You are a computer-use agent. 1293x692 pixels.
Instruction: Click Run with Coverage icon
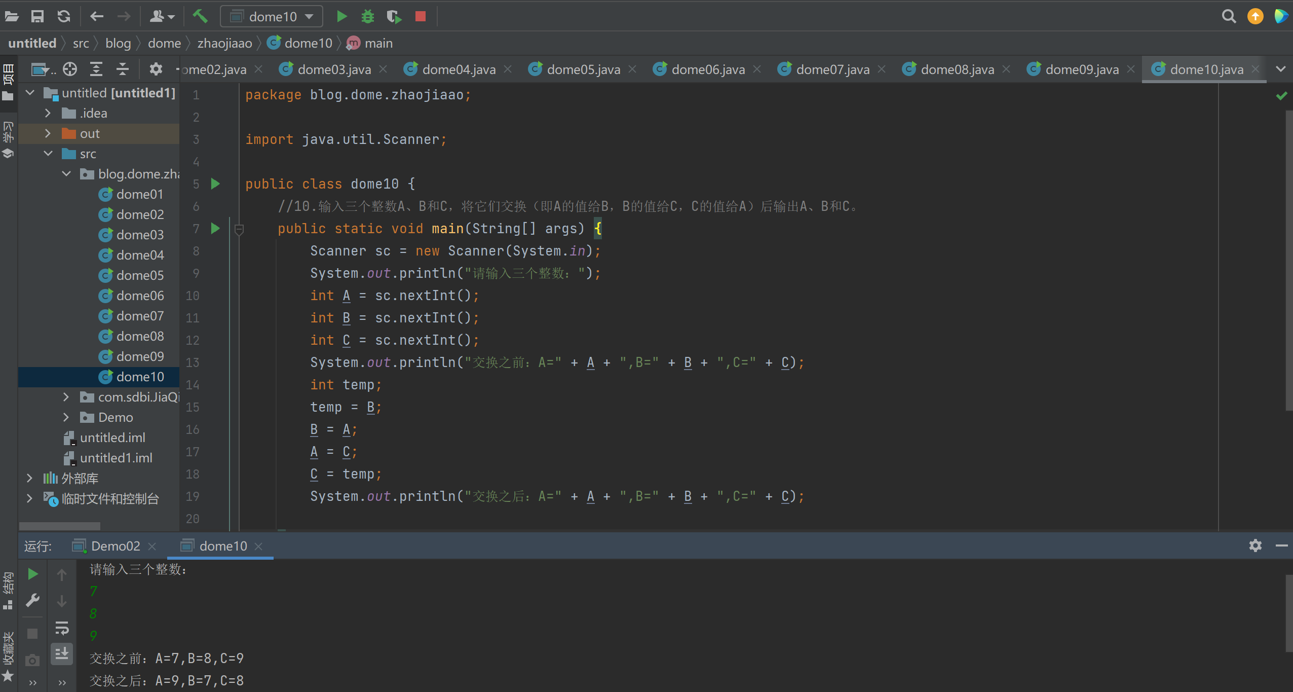point(394,17)
